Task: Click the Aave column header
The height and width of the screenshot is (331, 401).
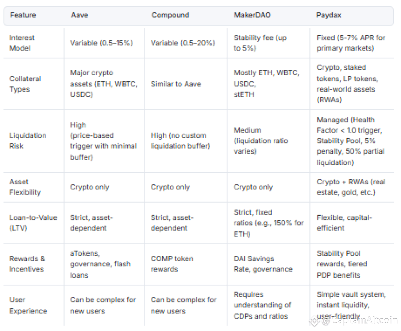Action: click(79, 15)
